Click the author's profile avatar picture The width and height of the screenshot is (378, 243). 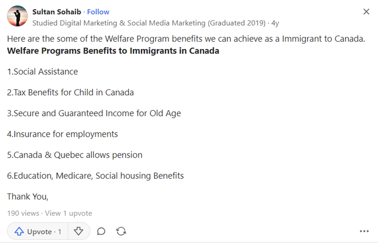pos(17,16)
